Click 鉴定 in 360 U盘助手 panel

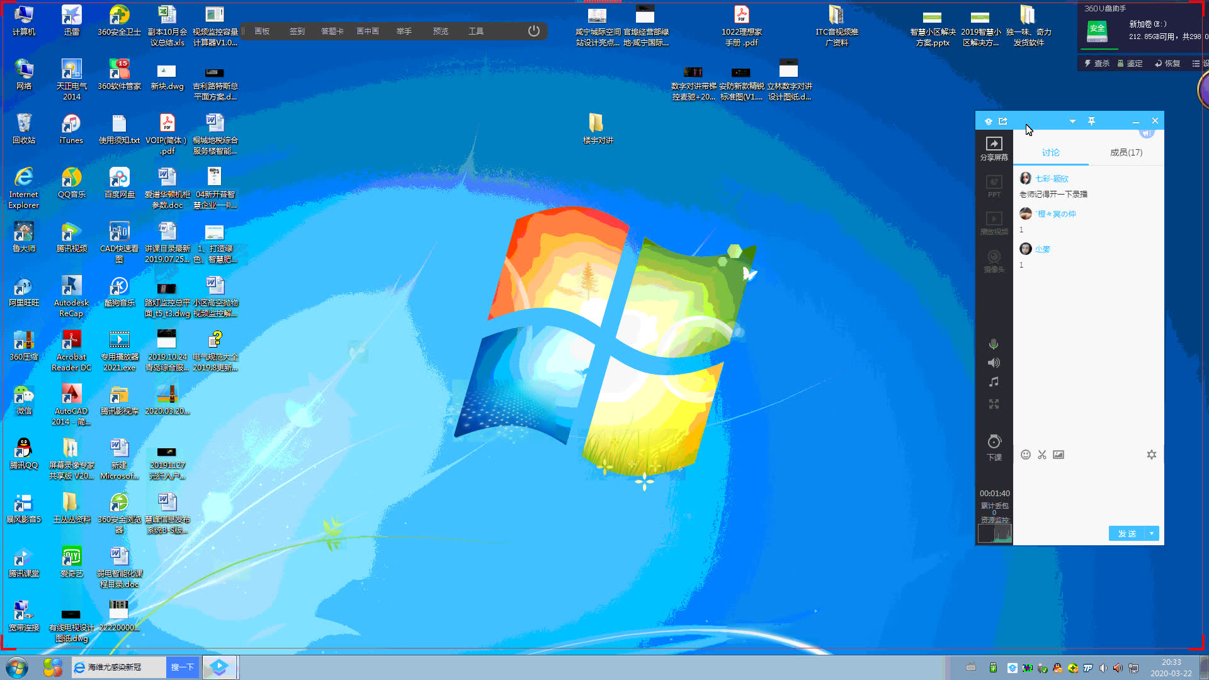[1130, 64]
